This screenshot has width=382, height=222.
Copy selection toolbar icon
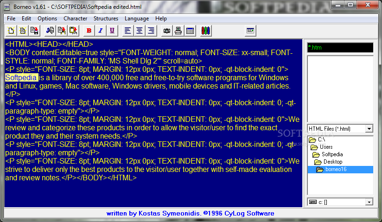pyautogui.click(x=62, y=31)
